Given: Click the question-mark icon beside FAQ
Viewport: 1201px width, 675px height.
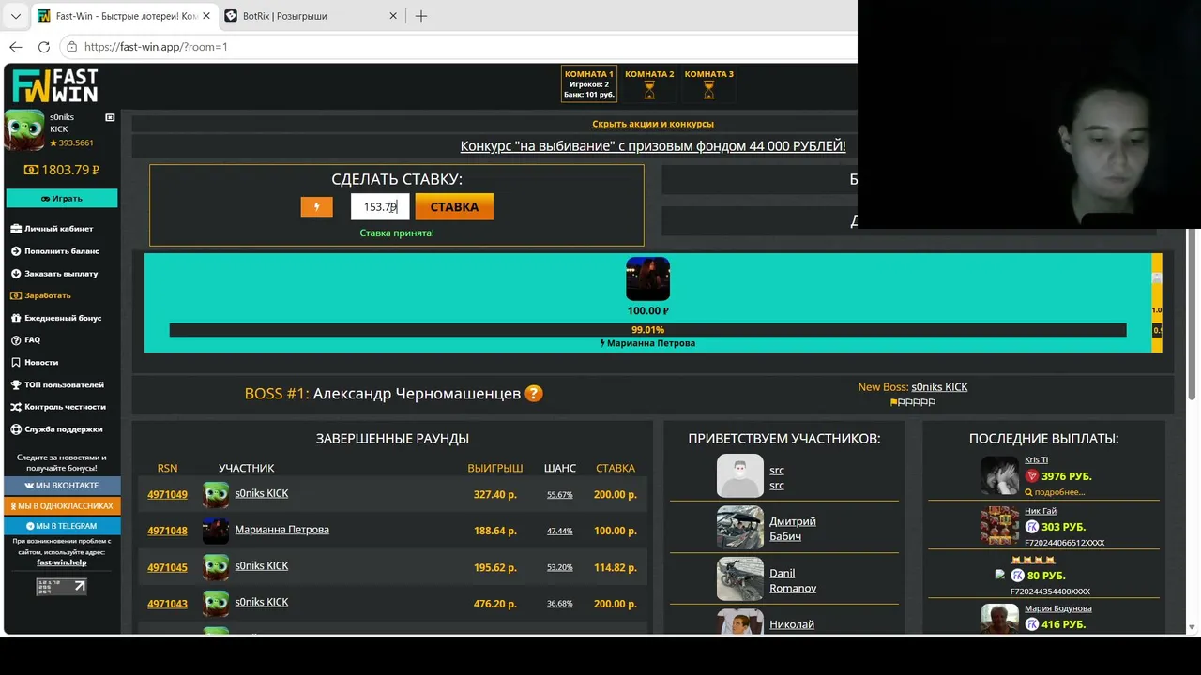Looking at the screenshot, I should pos(16,339).
